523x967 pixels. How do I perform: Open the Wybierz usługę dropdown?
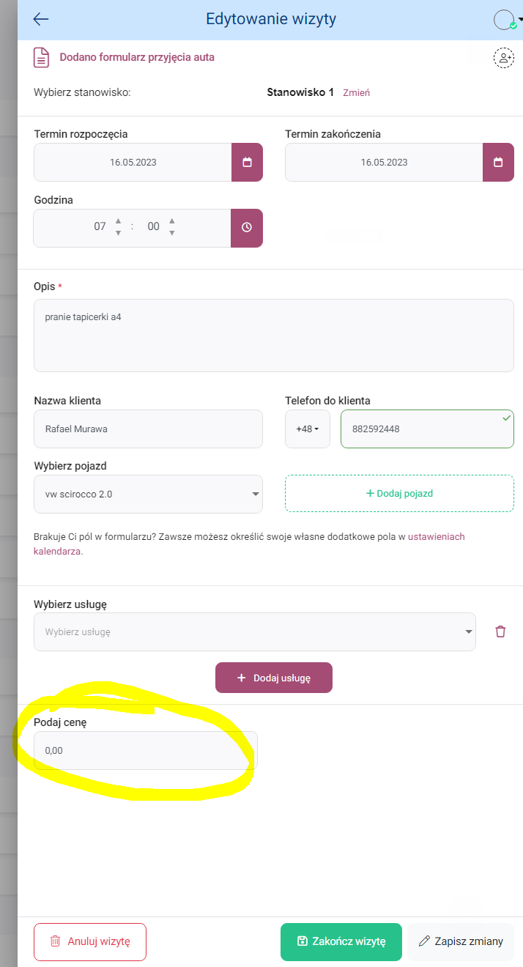[255, 631]
